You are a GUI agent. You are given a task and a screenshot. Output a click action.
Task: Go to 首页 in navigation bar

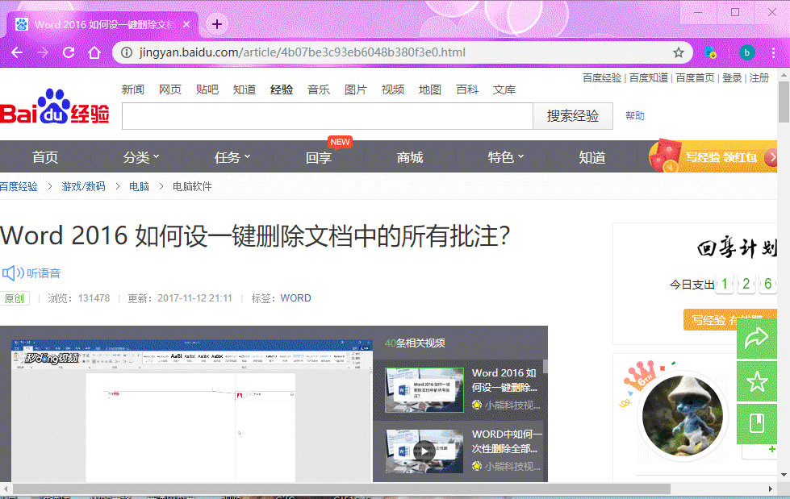(x=45, y=157)
